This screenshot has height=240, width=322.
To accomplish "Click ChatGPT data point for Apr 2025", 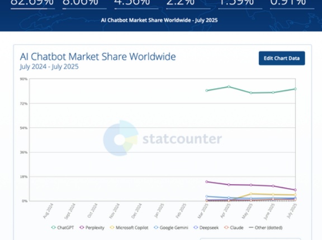I will [x=229, y=87].
